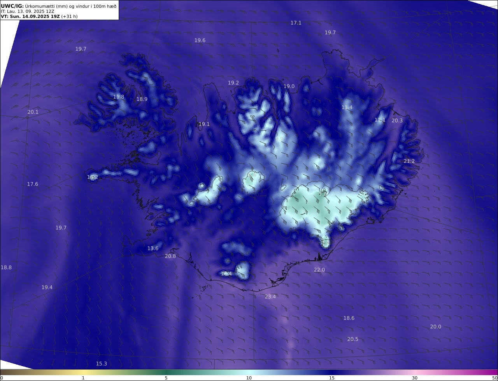
Task: Click the 0 tick label on the color scale
Action: [x=2, y=378]
